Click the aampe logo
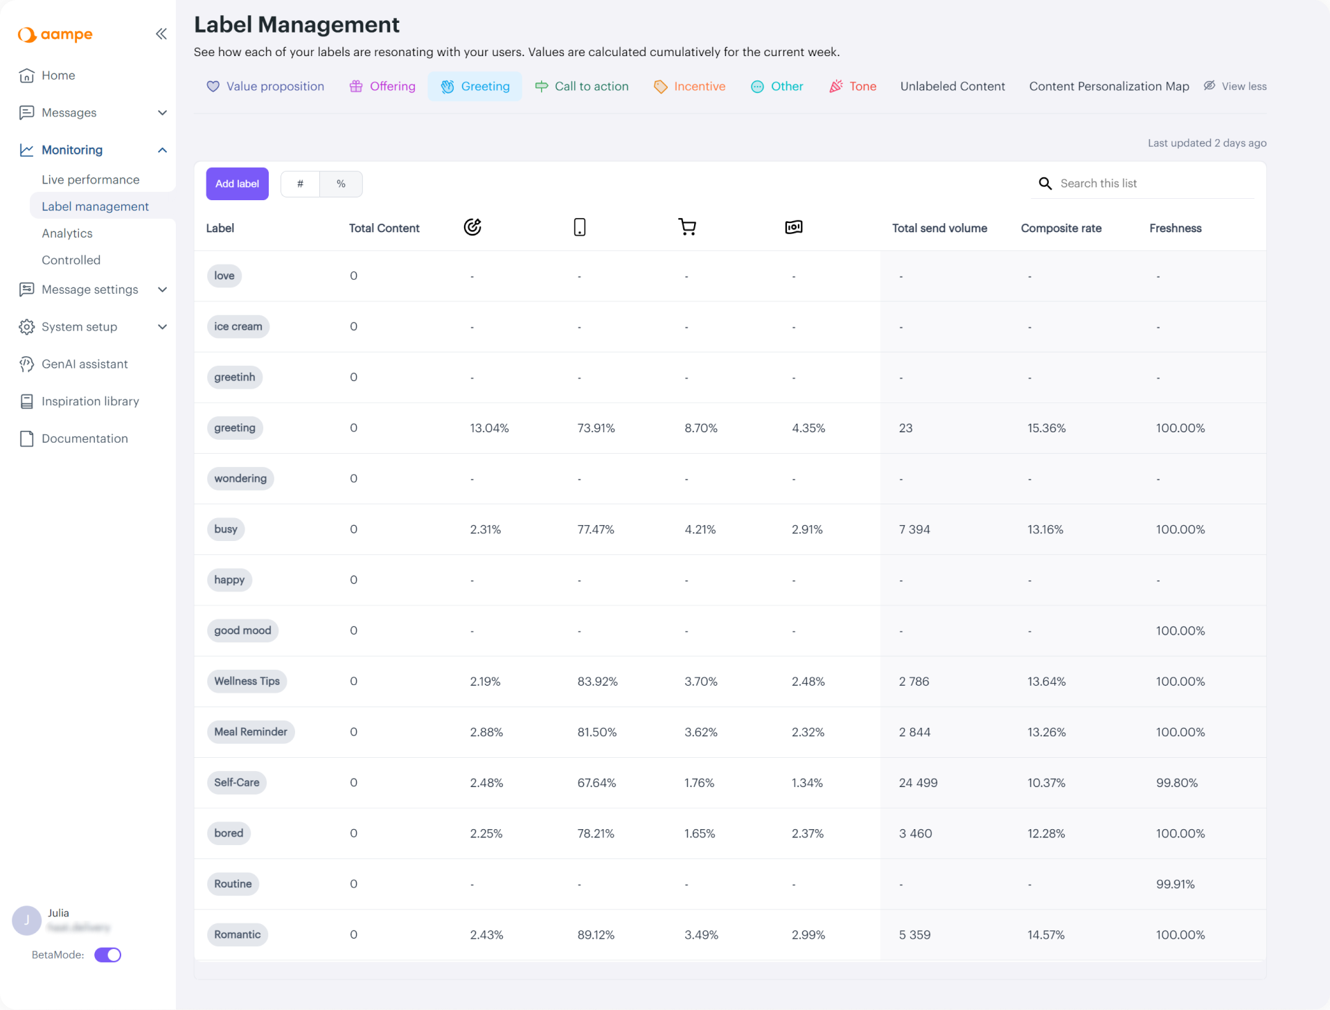The height and width of the screenshot is (1010, 1330). coord(55,35)
